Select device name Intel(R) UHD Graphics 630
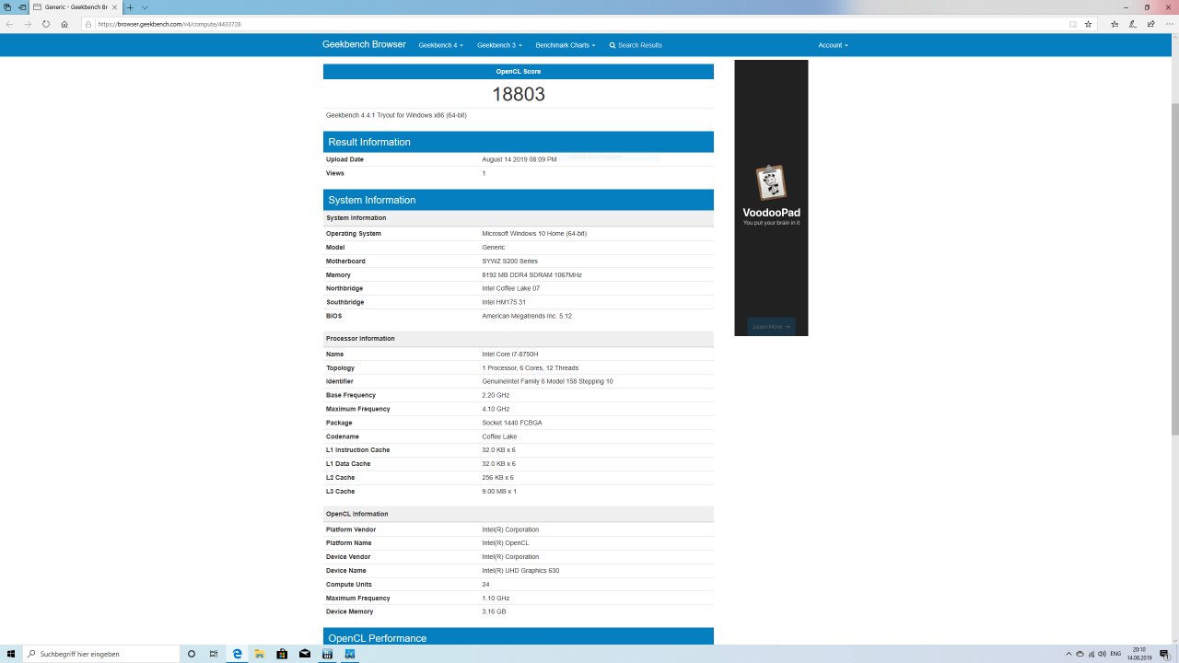Image resolution: width=1179 pixels, height=663 pixels. pos(520,571)
